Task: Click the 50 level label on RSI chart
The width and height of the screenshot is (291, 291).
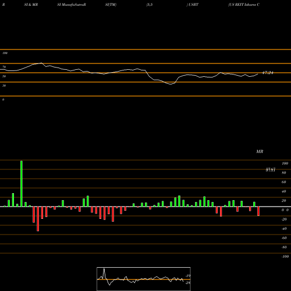Action: pyautogui.click(x=4, y=76)
